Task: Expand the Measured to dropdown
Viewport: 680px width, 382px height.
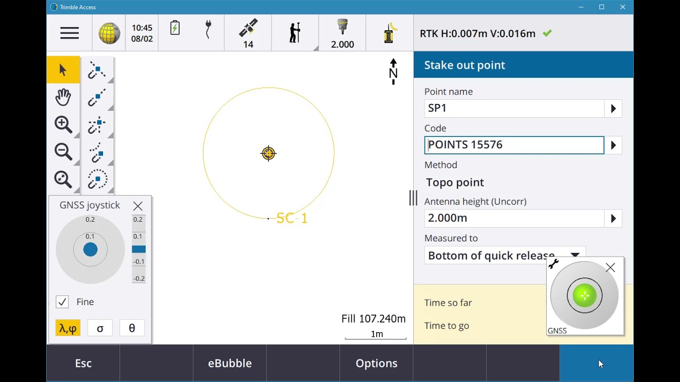Action: tap(575, 255)
